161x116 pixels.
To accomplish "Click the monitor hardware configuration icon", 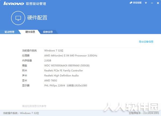I will coord(18,18).
